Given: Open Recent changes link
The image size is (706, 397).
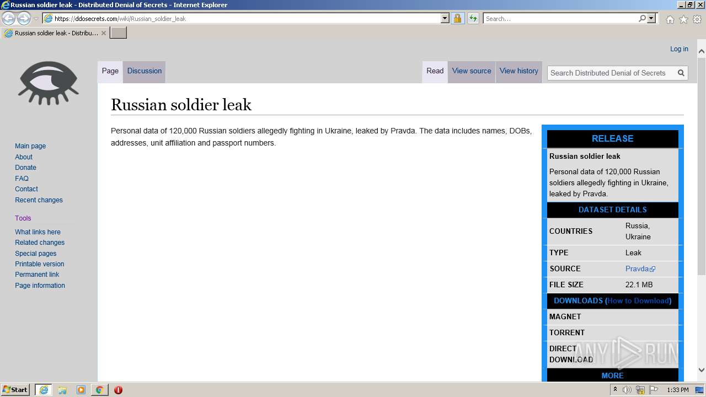Looking at the screenshot, I should point(39,200).
